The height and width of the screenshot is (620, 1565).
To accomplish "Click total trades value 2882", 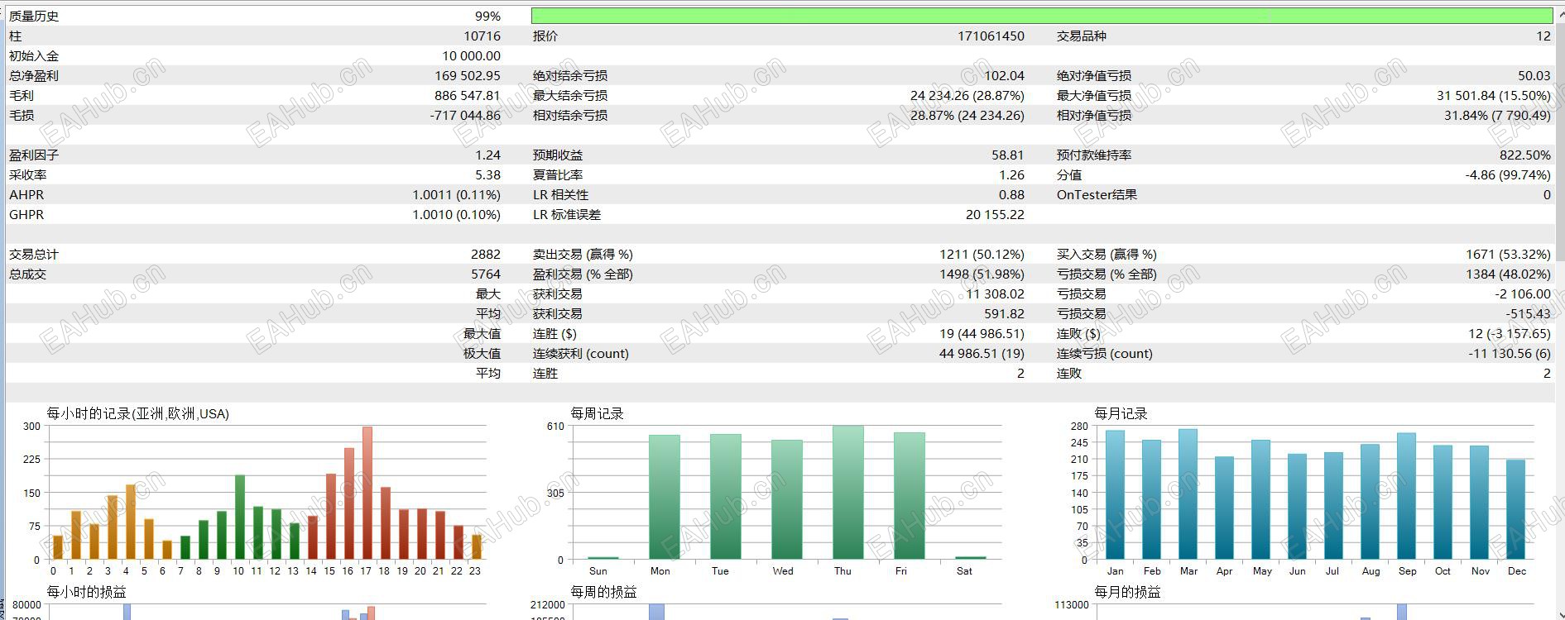I will pos(486,255).
